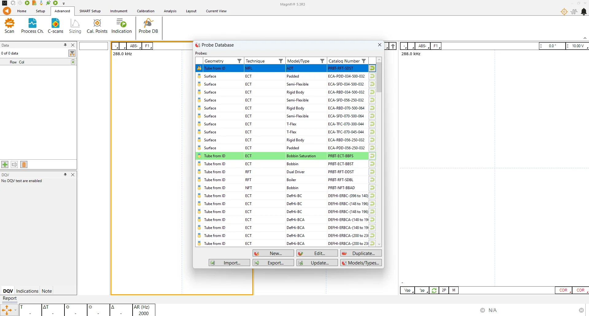Filter the Model/Type column

(322, 61)
